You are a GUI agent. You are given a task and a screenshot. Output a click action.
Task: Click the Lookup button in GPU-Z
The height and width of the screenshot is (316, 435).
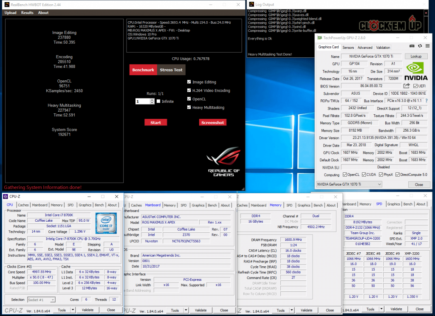coord(416,56)
